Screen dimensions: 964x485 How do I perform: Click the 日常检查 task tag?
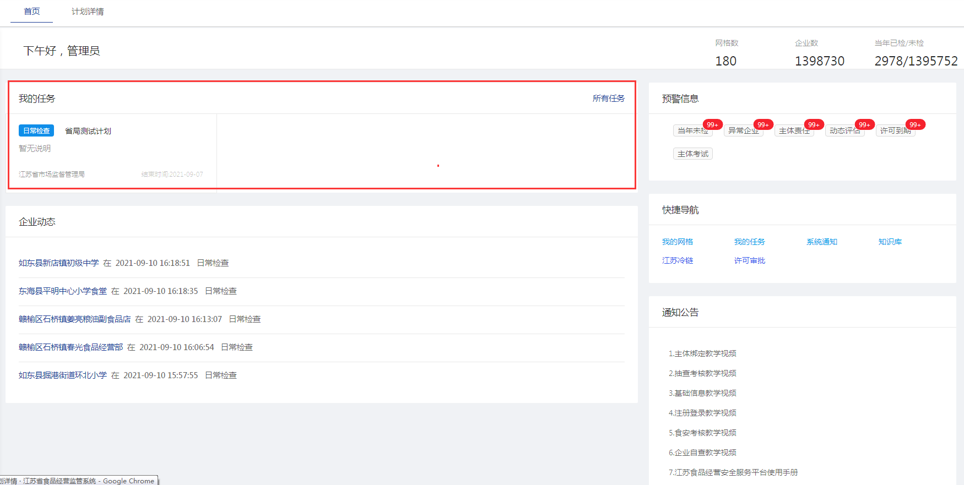coord(36,130)
